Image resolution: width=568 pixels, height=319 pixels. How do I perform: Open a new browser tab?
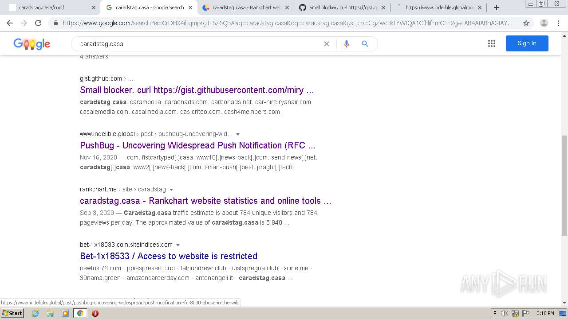click(497, 8)
